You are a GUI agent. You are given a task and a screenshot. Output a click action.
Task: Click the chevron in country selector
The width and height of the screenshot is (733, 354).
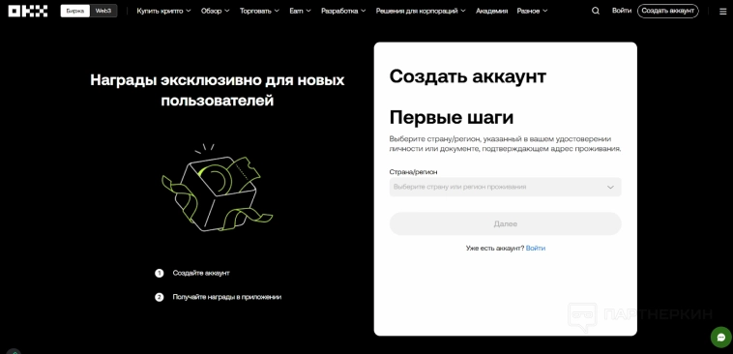610,187
